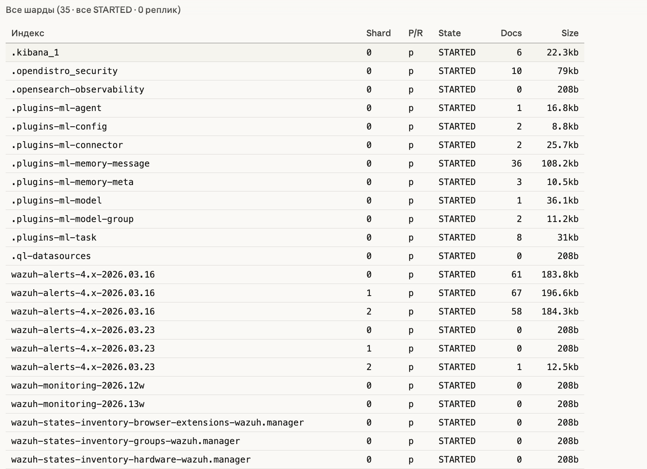Select the wazuh-monitoring-2026.13w index name
The width and height of the screenshot is (647, 469).
78,404
